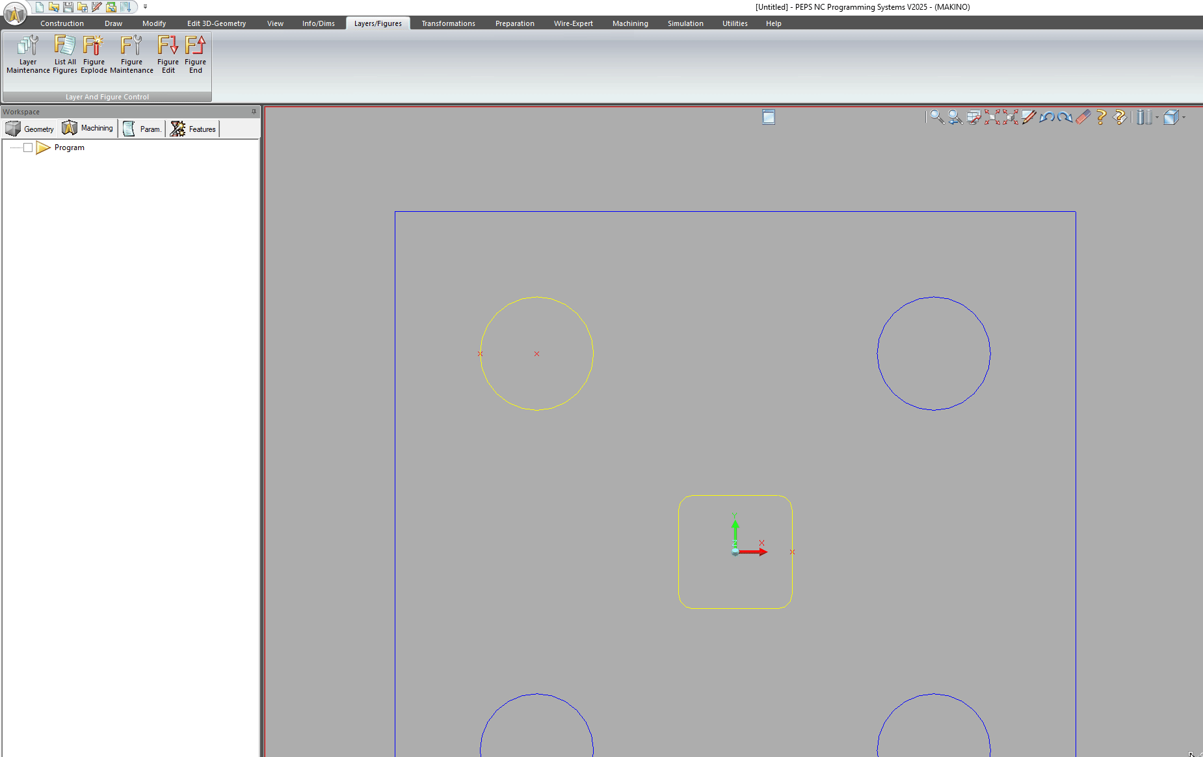1203x757 pixels.
Task: Click Figure End icon
Action: click(195, 55)
